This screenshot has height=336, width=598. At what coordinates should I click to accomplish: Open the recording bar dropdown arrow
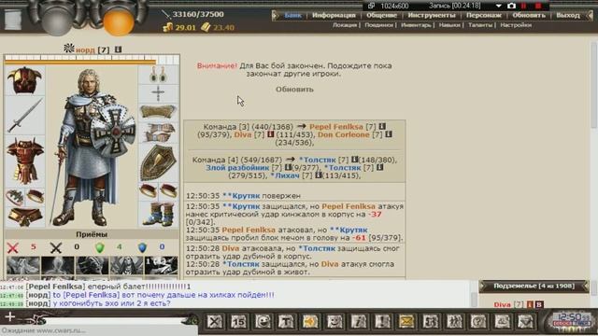[498, 7]
